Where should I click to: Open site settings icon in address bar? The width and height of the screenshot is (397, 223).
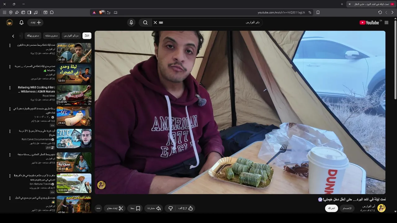310,12
